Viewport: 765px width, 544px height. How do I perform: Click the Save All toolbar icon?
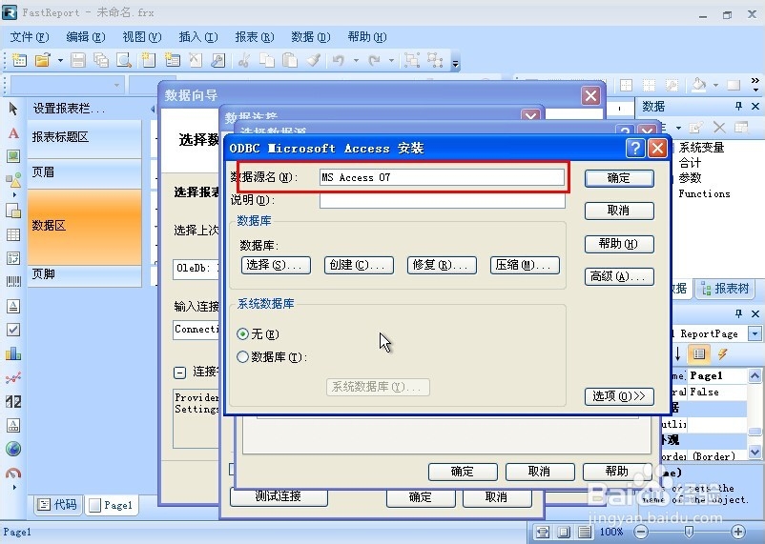point(101,60)
